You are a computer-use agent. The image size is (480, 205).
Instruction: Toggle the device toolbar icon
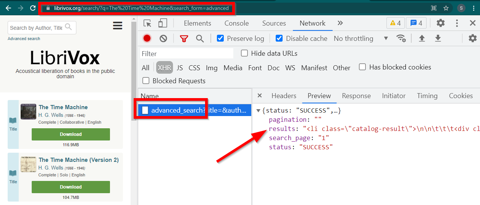[163, 23]
